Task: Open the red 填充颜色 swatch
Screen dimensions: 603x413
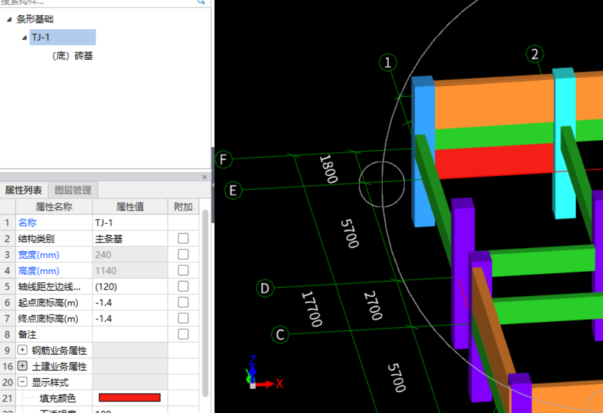Action: point(130,398)
